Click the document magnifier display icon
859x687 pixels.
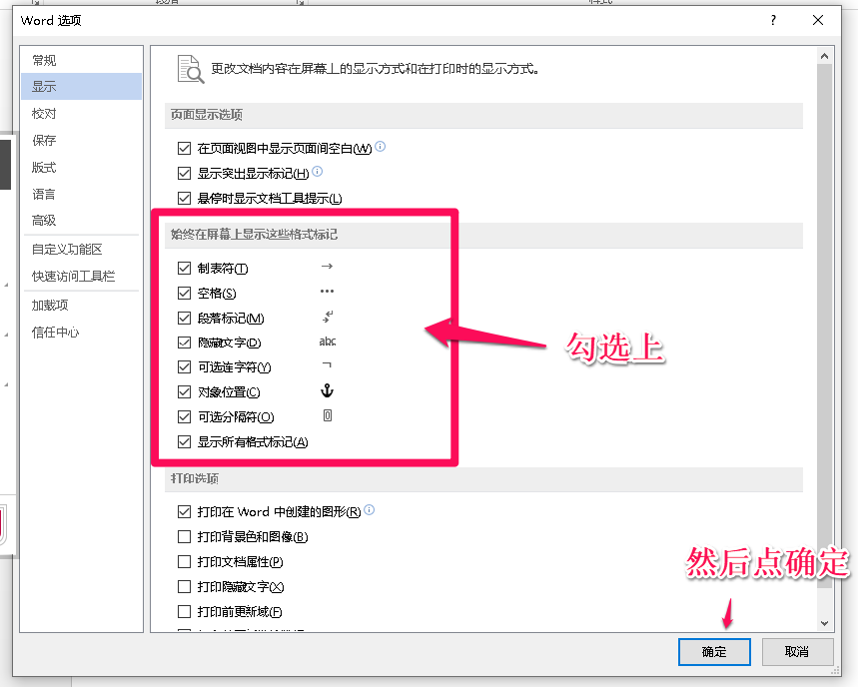point(191,69)
